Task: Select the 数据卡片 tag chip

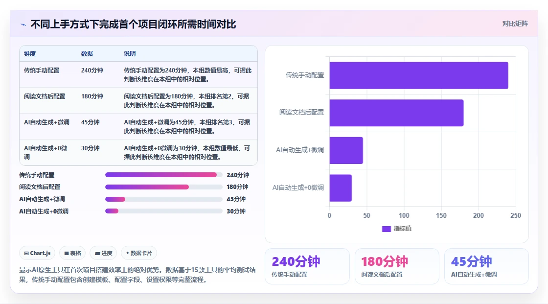Action: pos(139,253)
